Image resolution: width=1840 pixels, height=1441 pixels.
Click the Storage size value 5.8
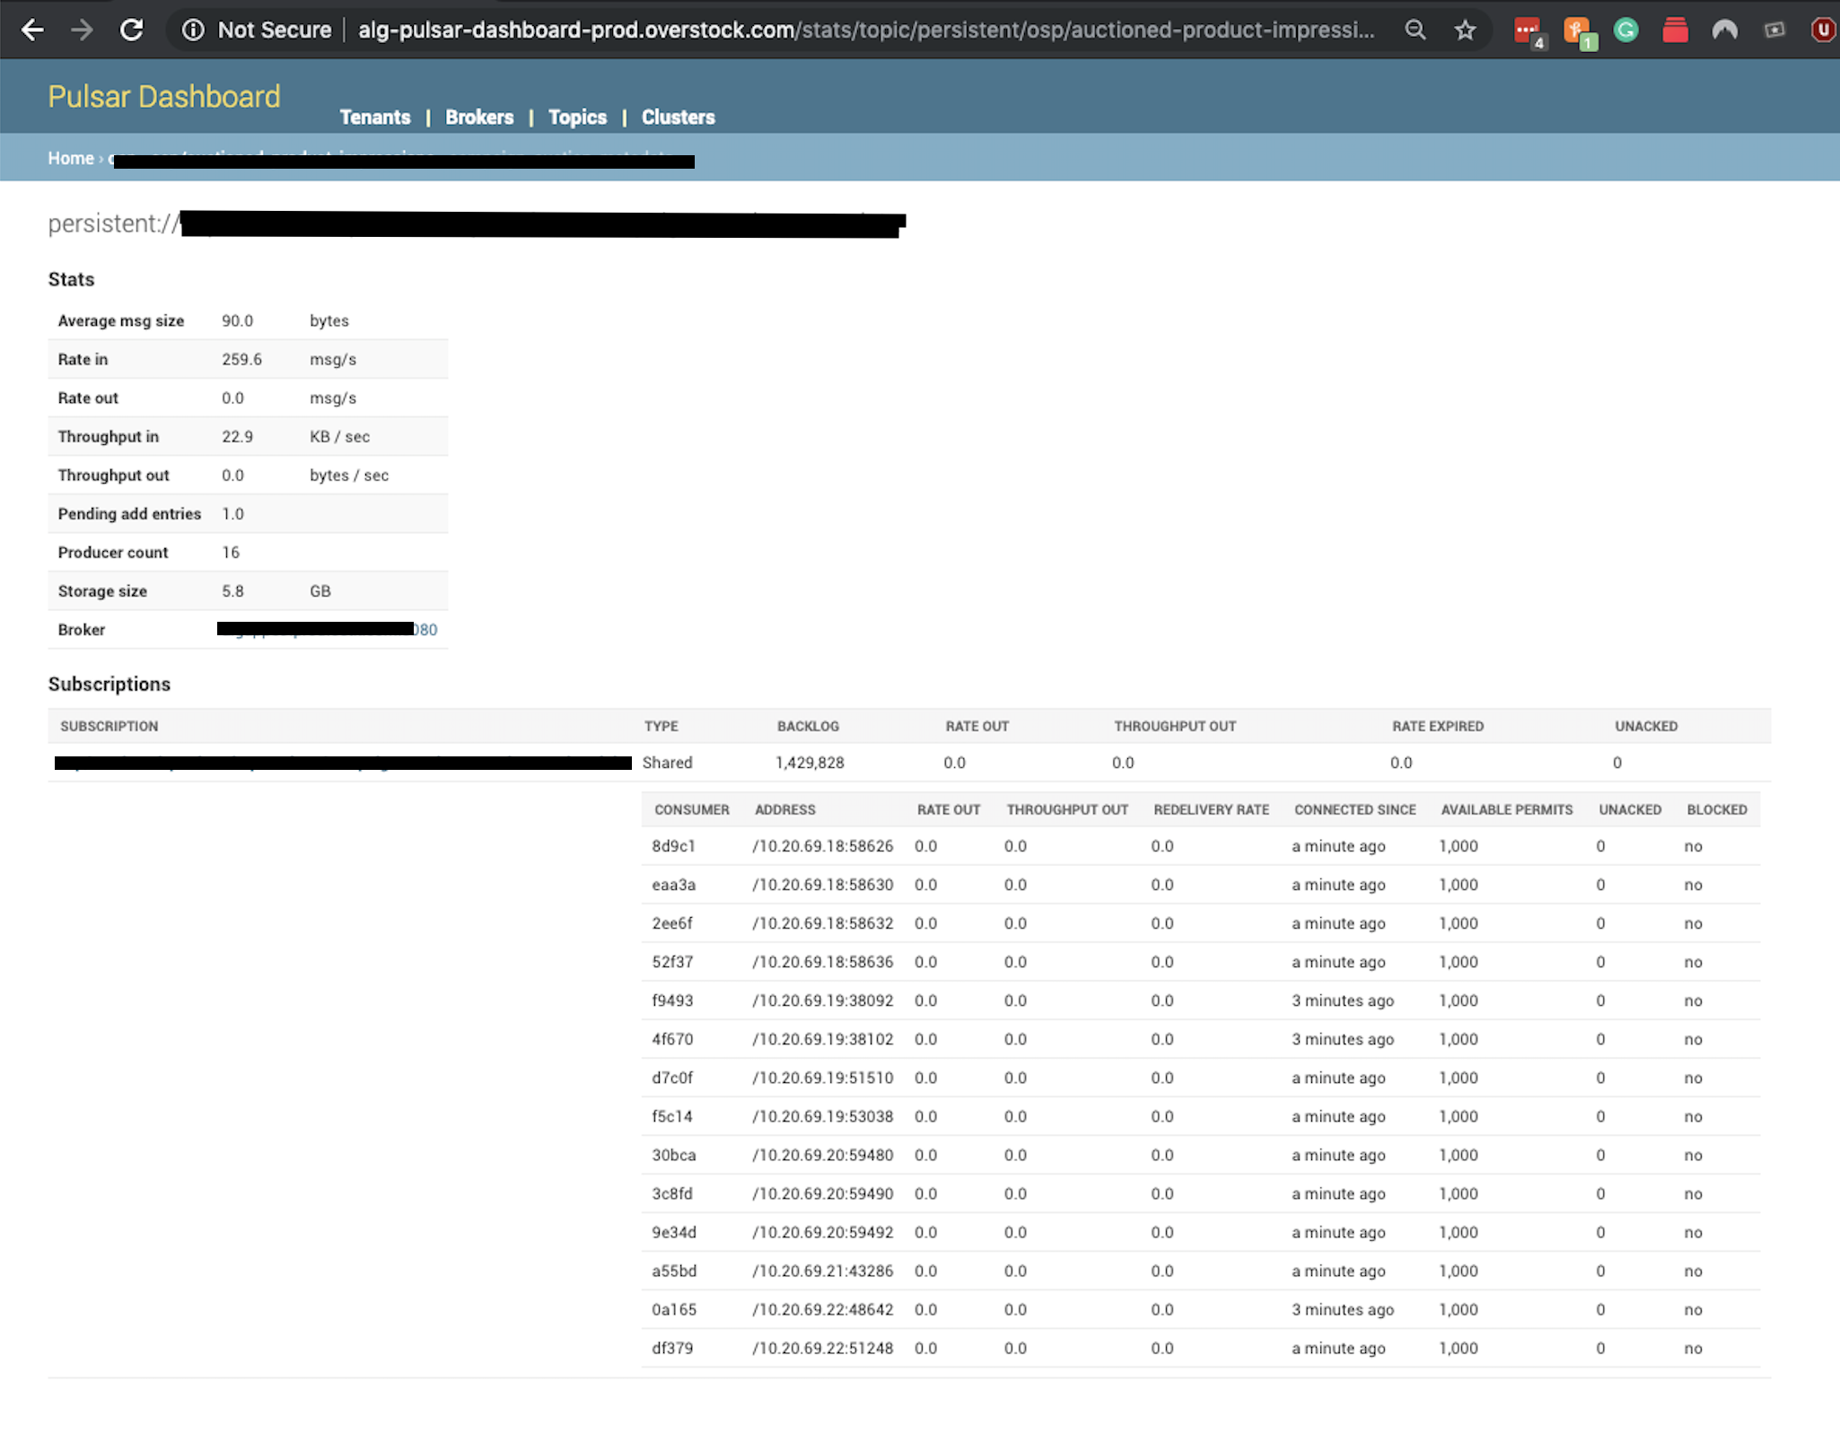pos(232,590)
